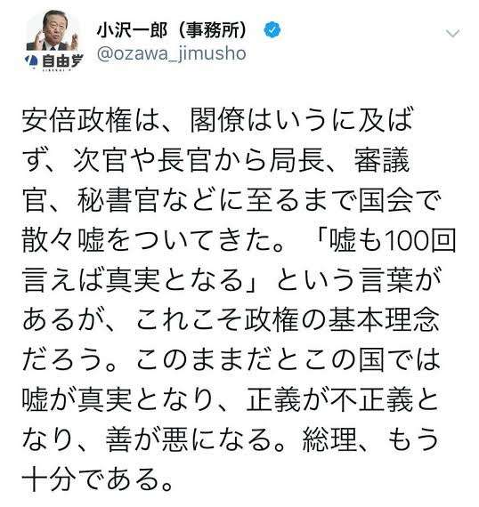This screenshot has height=507, width=479.
Task: Open 小沢一郎 profile photo avatar
Action: pos(53,41)
